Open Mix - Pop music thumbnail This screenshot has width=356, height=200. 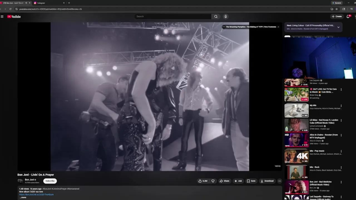296,156
